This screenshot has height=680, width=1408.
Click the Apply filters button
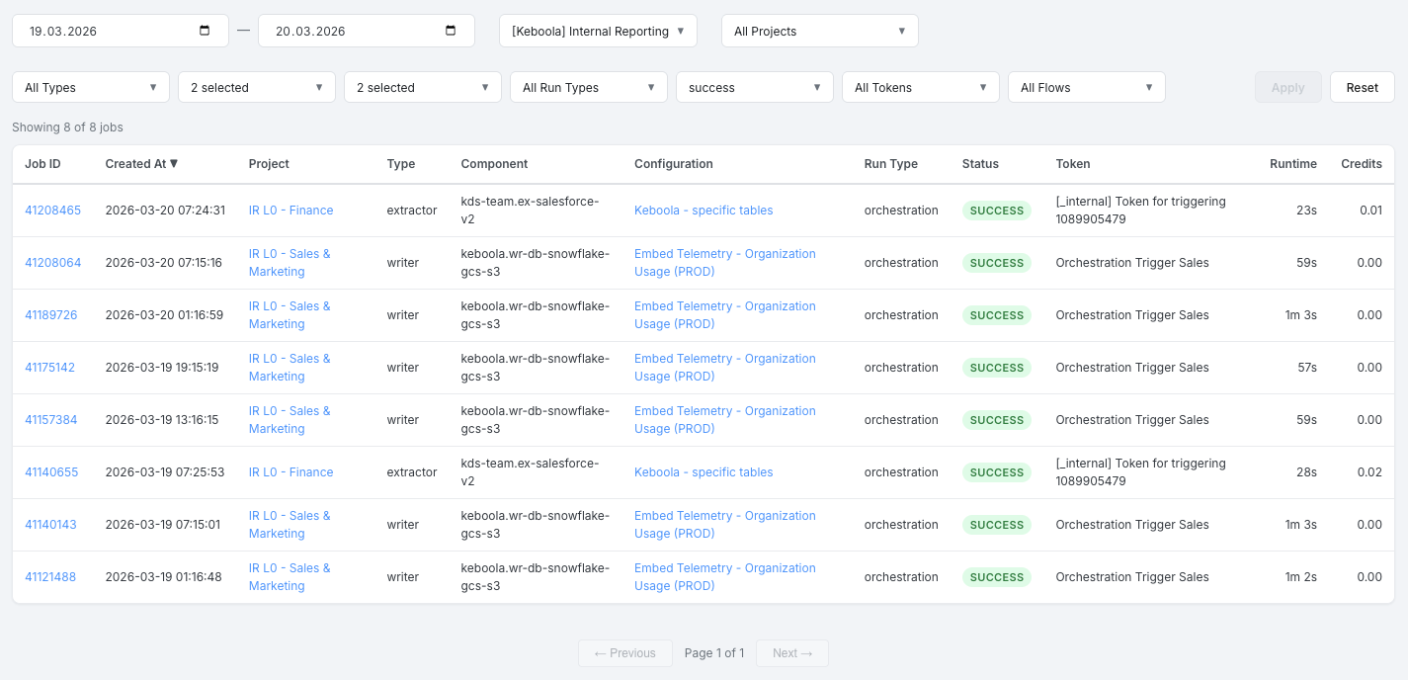(x=1287, y=87)
